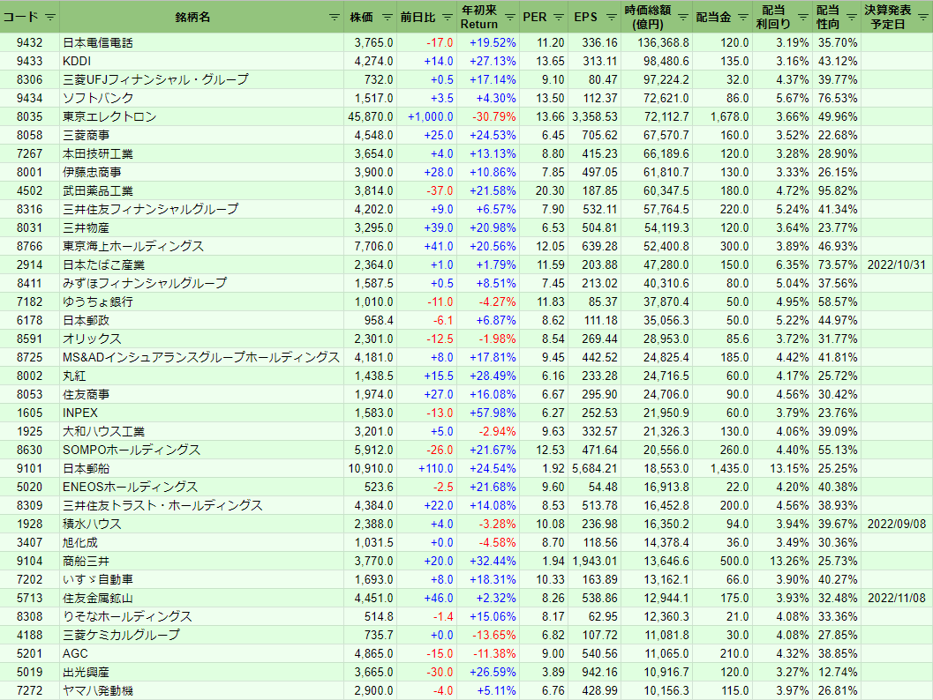
Task: Click earnings date 2022/09/08
Action: pyautogui.click(x=897, y=524)
